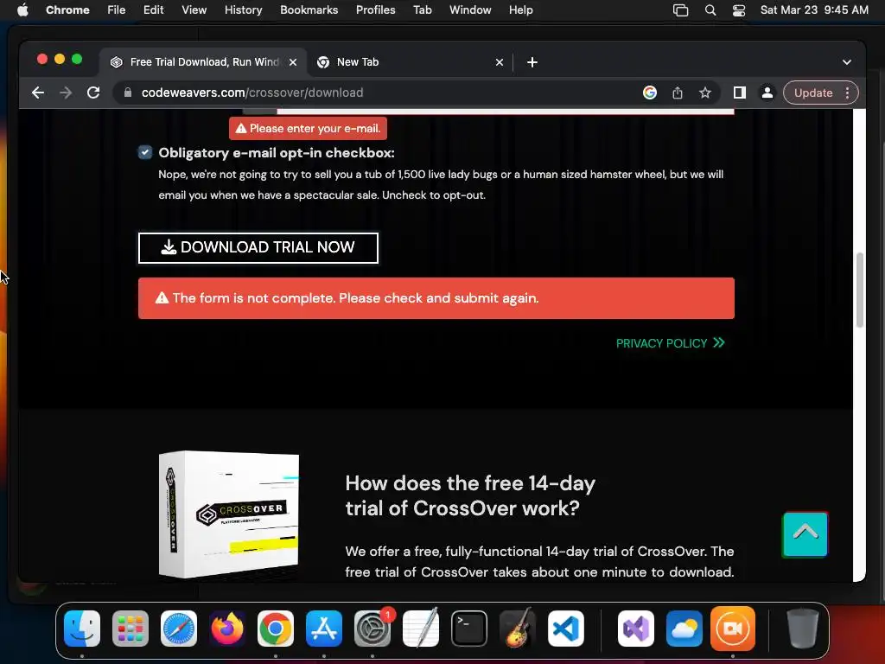Click the CrossOver box product image
The image size is (885, 664).
[228, 514]
